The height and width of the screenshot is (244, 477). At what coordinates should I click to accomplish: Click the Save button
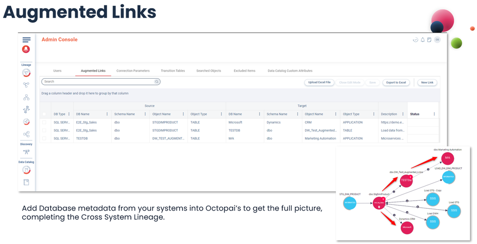click(x=372, y=82)
